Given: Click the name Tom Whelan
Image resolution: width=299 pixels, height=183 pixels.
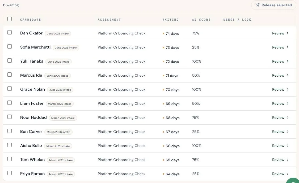Looking at the screenshot, I should 32,160.
